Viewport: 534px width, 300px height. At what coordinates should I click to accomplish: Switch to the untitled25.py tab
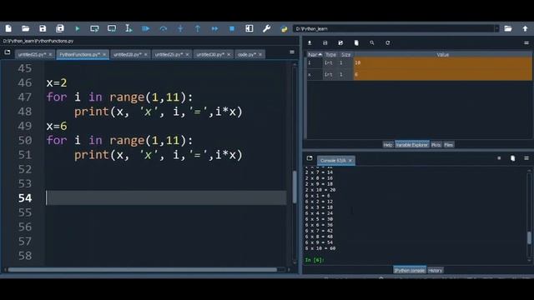[32, 54]
